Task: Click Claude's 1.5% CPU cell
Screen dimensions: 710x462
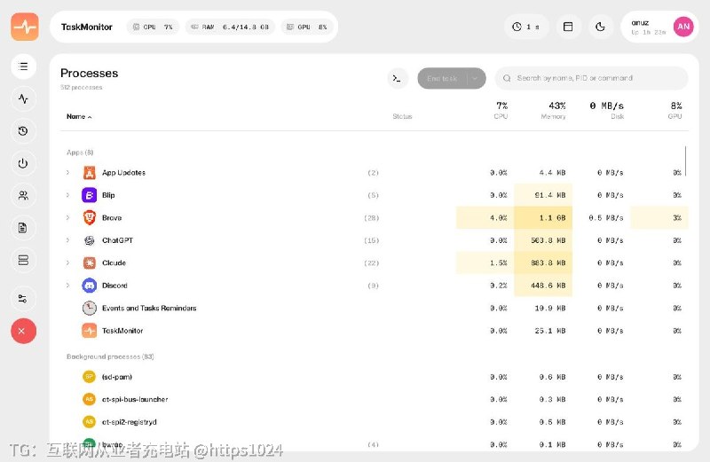Action: [x=485, y=262]
